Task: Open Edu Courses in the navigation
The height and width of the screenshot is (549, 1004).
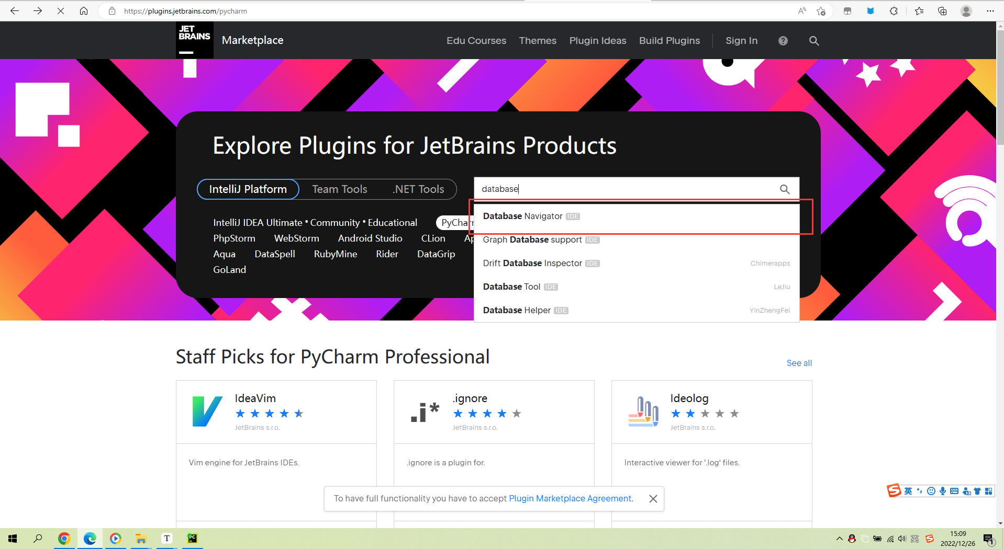Action: click(476, 41)
